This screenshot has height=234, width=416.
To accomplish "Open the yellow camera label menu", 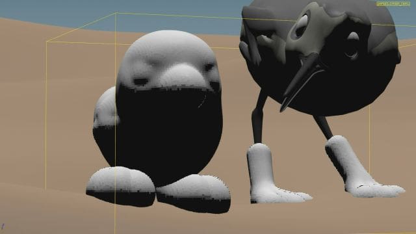I will 393,4.
